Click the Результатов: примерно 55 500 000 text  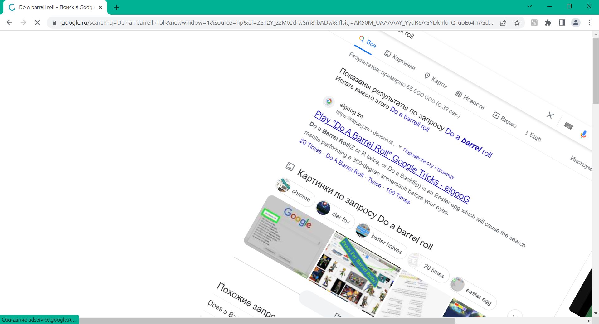pos(404,85)
